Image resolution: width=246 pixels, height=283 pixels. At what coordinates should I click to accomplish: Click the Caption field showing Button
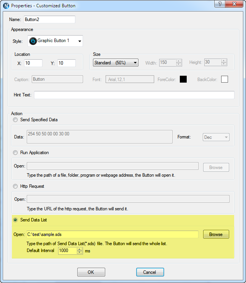57,79
